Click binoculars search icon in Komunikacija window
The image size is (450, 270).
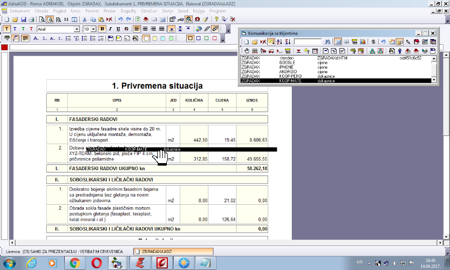327,42
